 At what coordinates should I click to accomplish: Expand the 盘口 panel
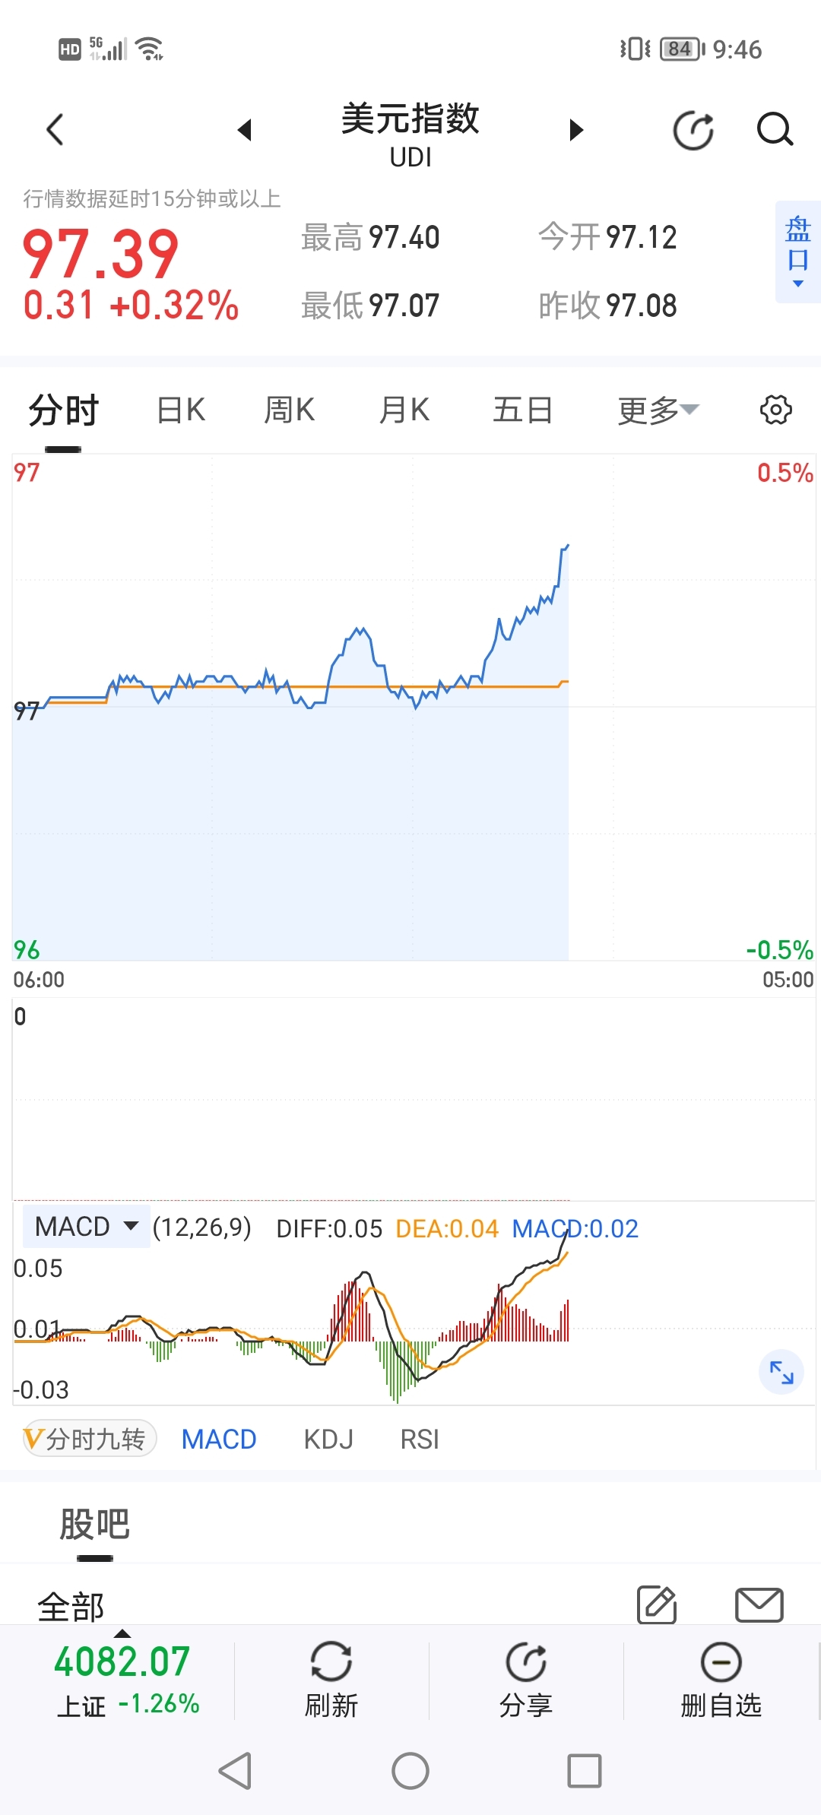pos(797,252)
